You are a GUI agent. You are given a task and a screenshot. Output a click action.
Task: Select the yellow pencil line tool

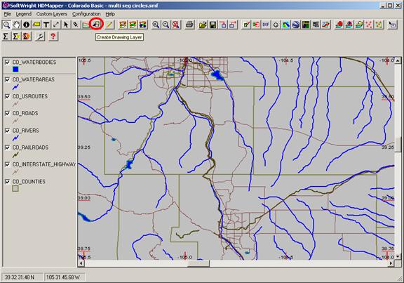109,25
